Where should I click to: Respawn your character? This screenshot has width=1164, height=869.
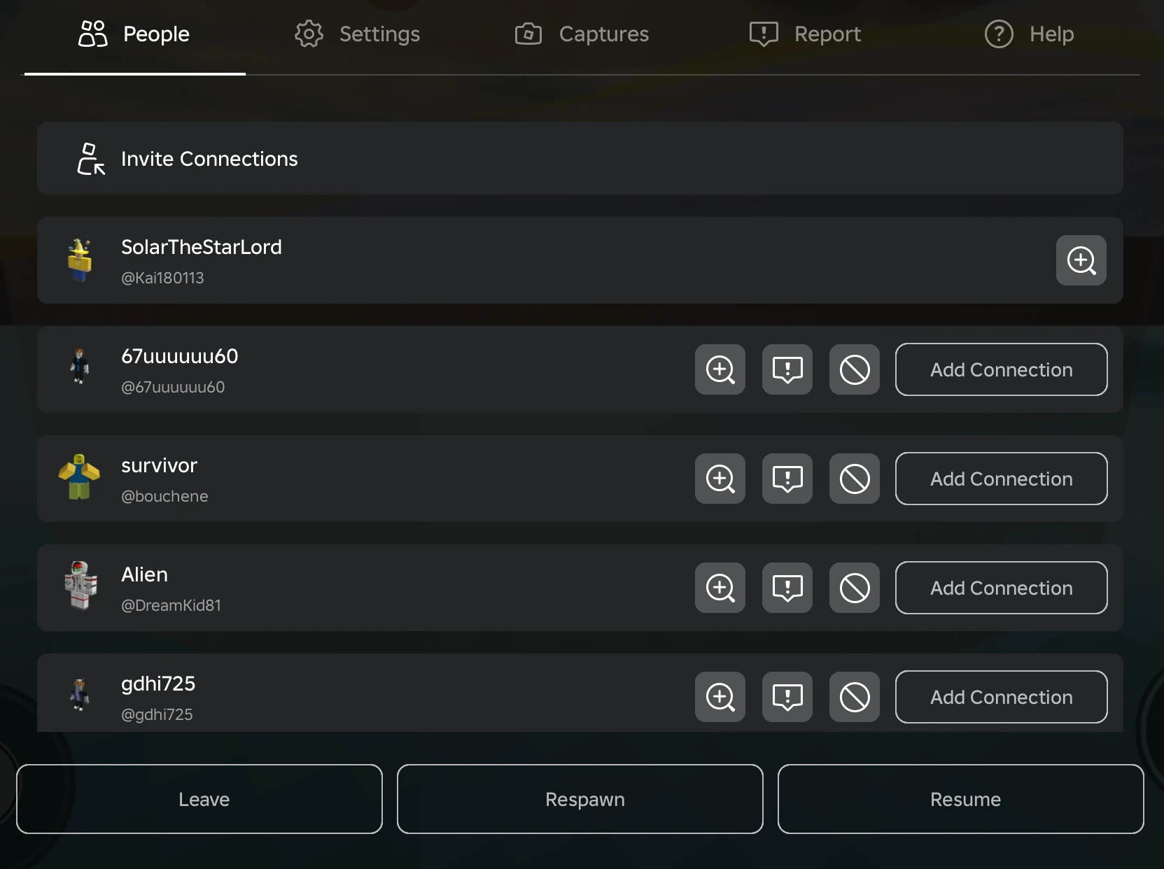[580, 799]
